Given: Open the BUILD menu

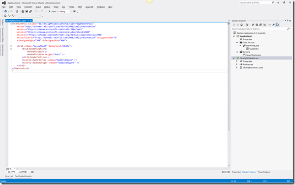Looking at the screenshot, I should tap(38, 7).
